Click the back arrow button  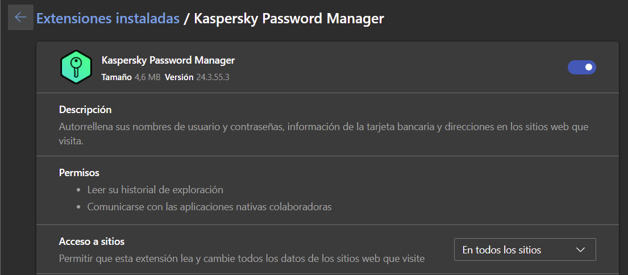(20, 18)
